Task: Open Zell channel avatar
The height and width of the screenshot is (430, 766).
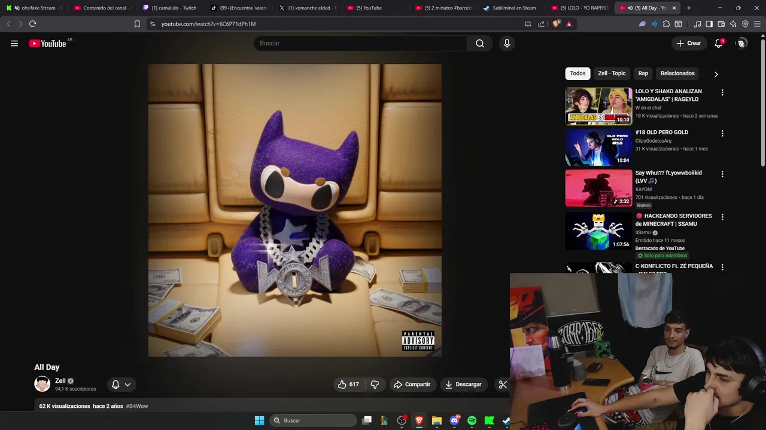Action: [42, 384]
